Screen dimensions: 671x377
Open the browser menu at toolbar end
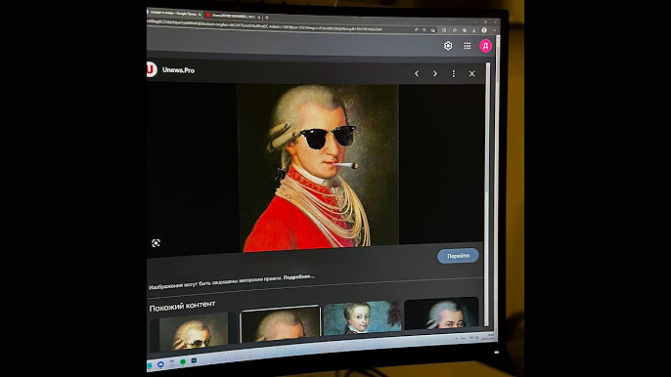pos(494,30)
